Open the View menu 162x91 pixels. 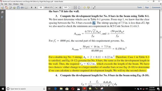pos(10,4)
